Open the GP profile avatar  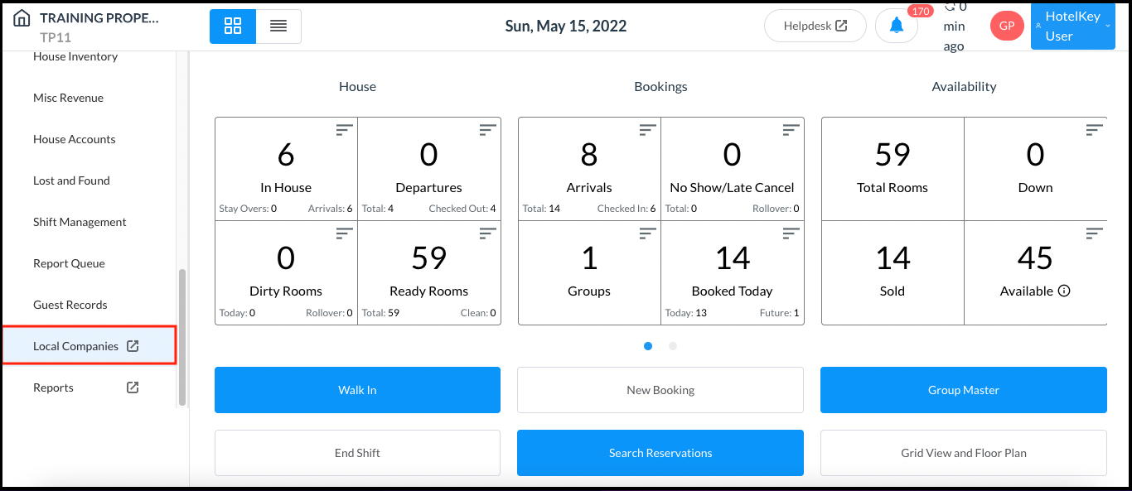point(1006,26)
